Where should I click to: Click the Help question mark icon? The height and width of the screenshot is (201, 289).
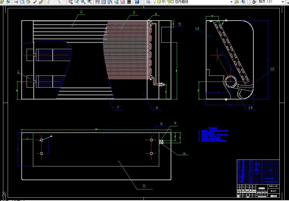(x=137, y=2)
